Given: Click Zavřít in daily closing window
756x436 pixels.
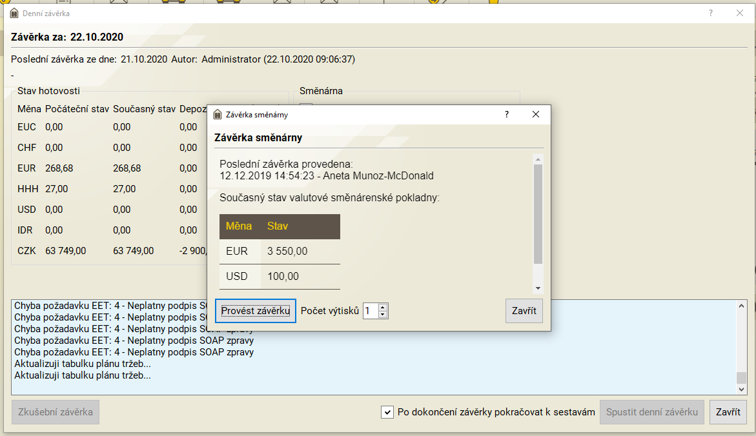Looking at the screenshot, I should pyautogui.click(x=728, y=412).
